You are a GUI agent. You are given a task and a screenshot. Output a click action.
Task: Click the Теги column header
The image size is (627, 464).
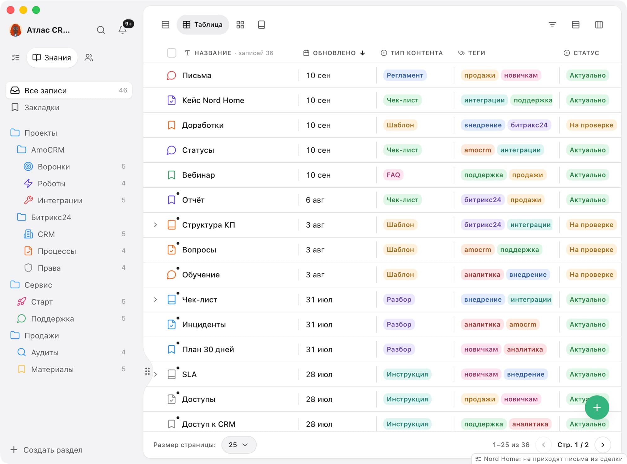(472, 53)
